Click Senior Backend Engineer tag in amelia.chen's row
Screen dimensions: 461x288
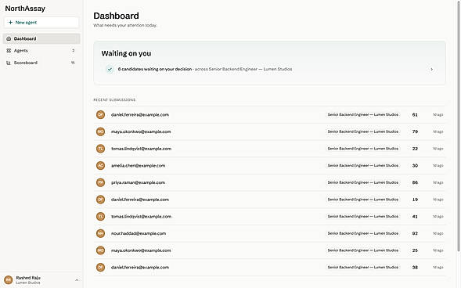click(363, 165)
